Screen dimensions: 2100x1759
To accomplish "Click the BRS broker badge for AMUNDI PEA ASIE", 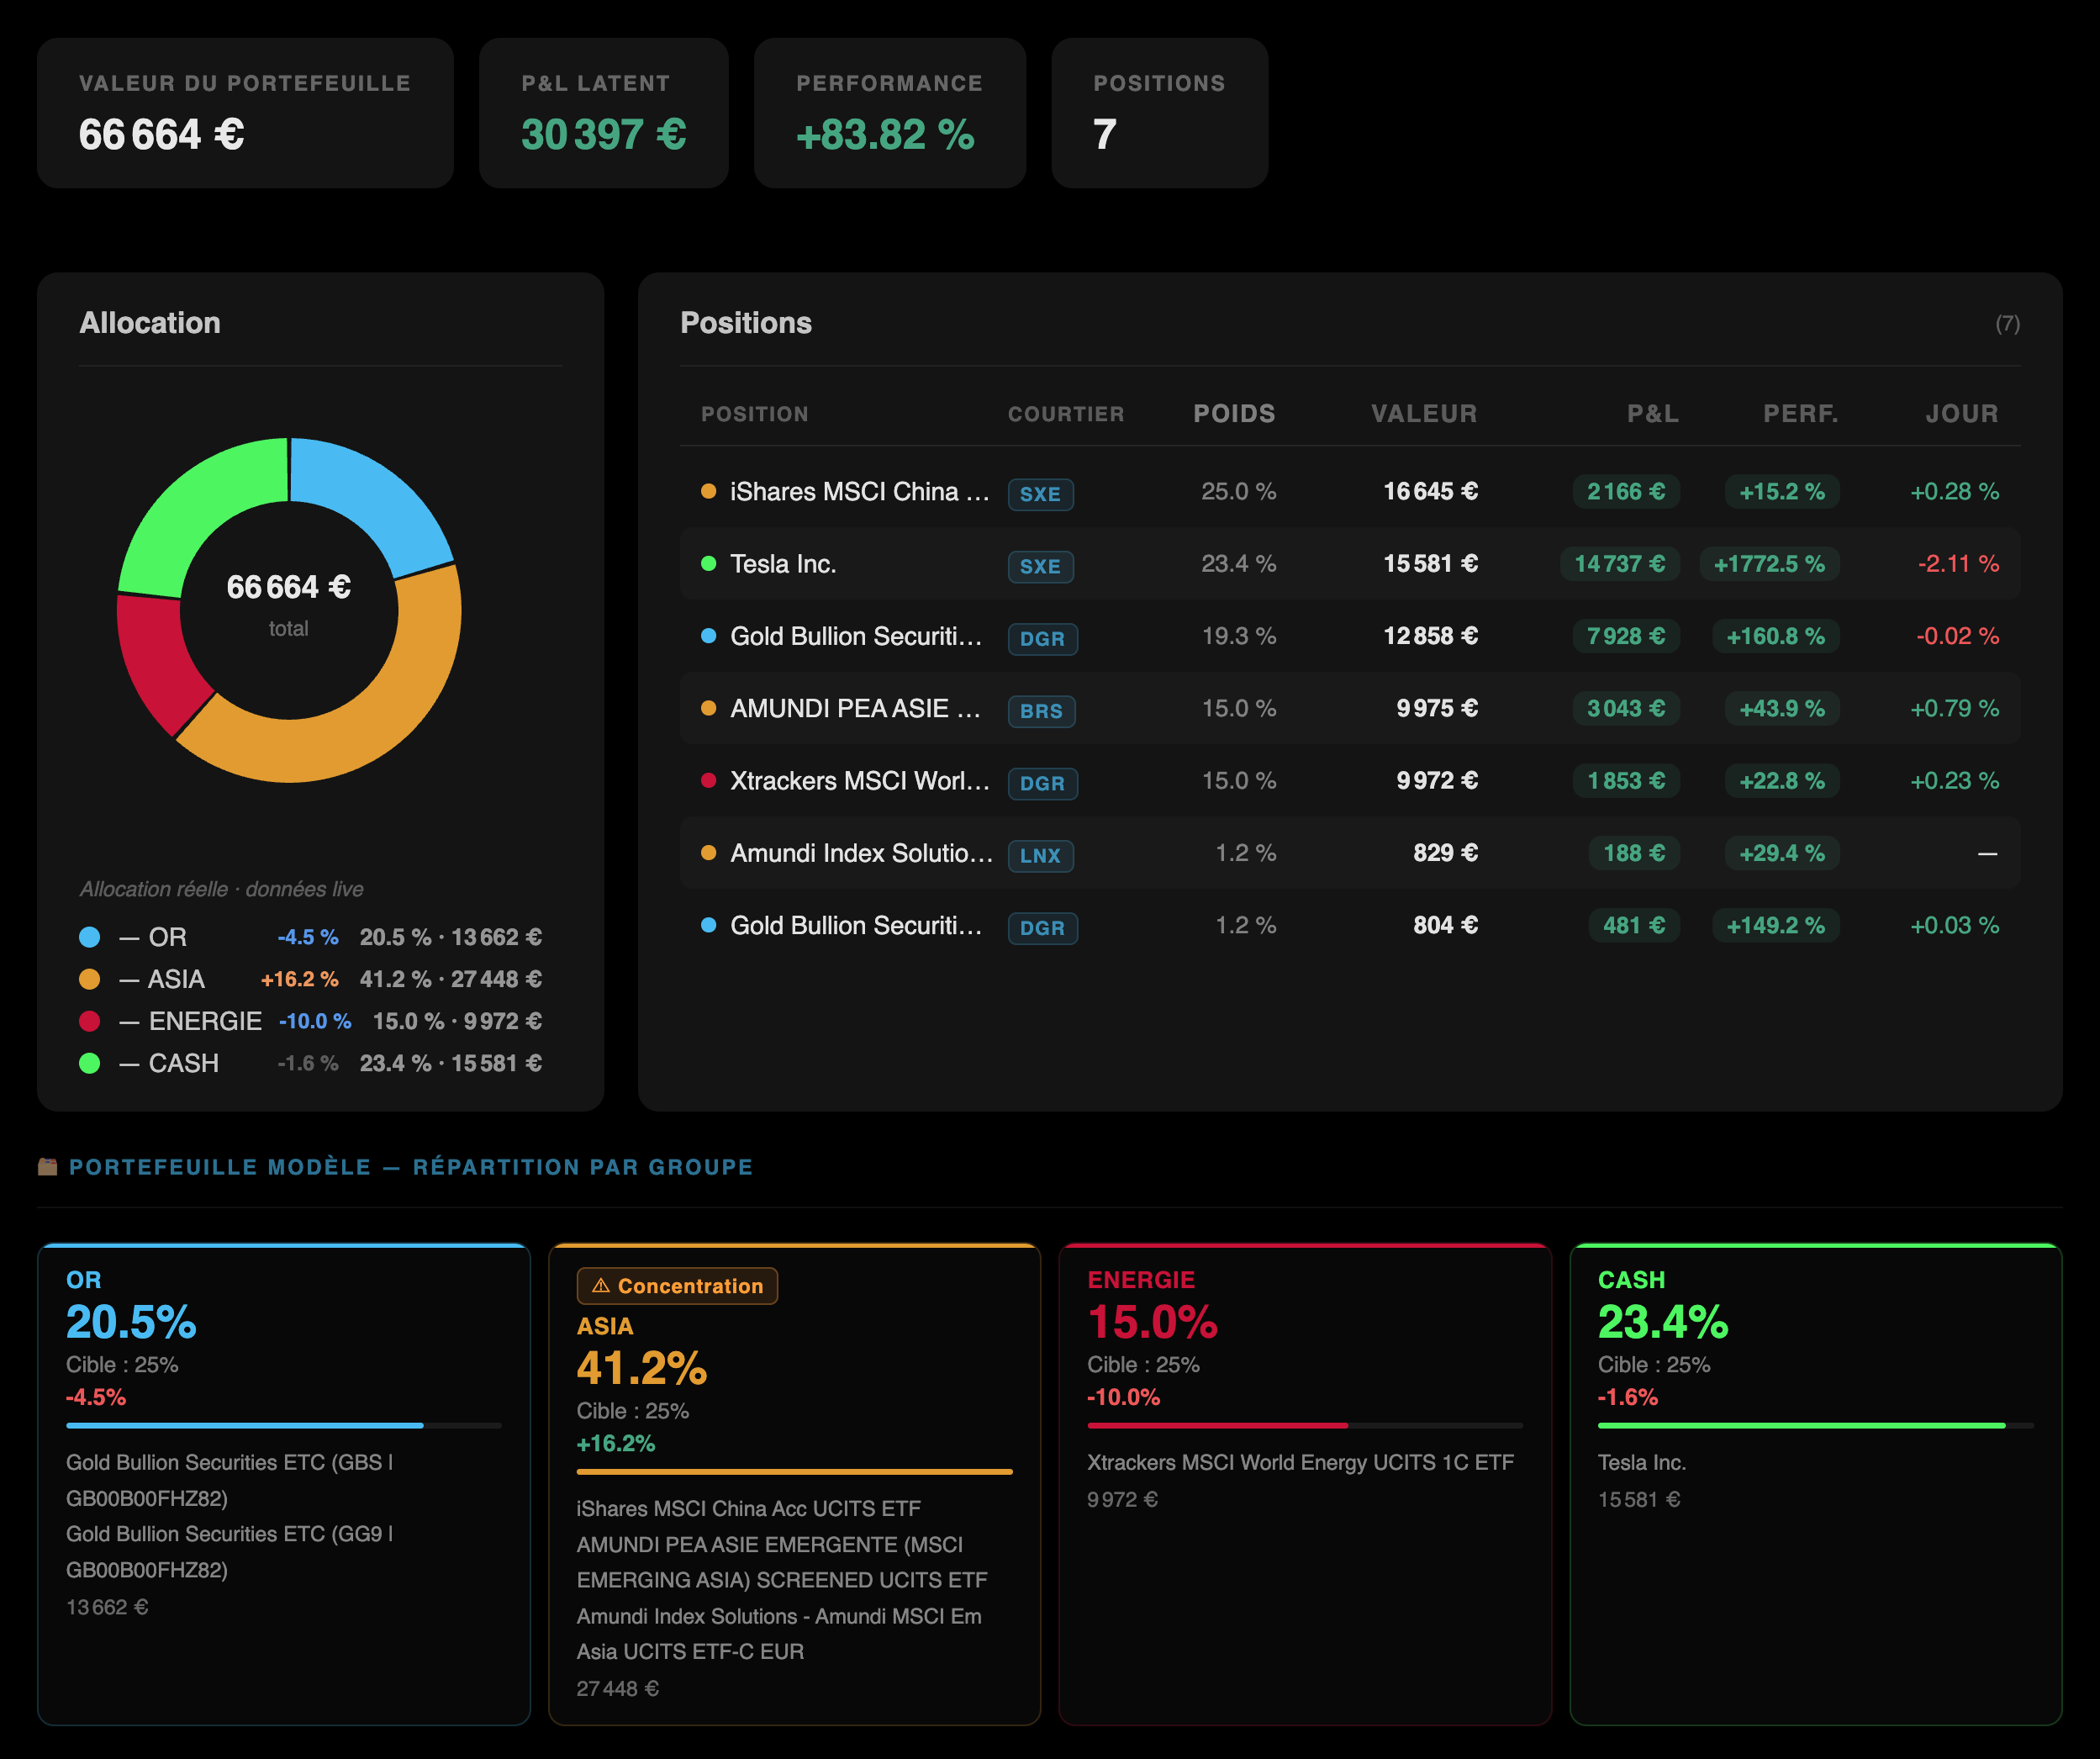I will point(1040,711).
